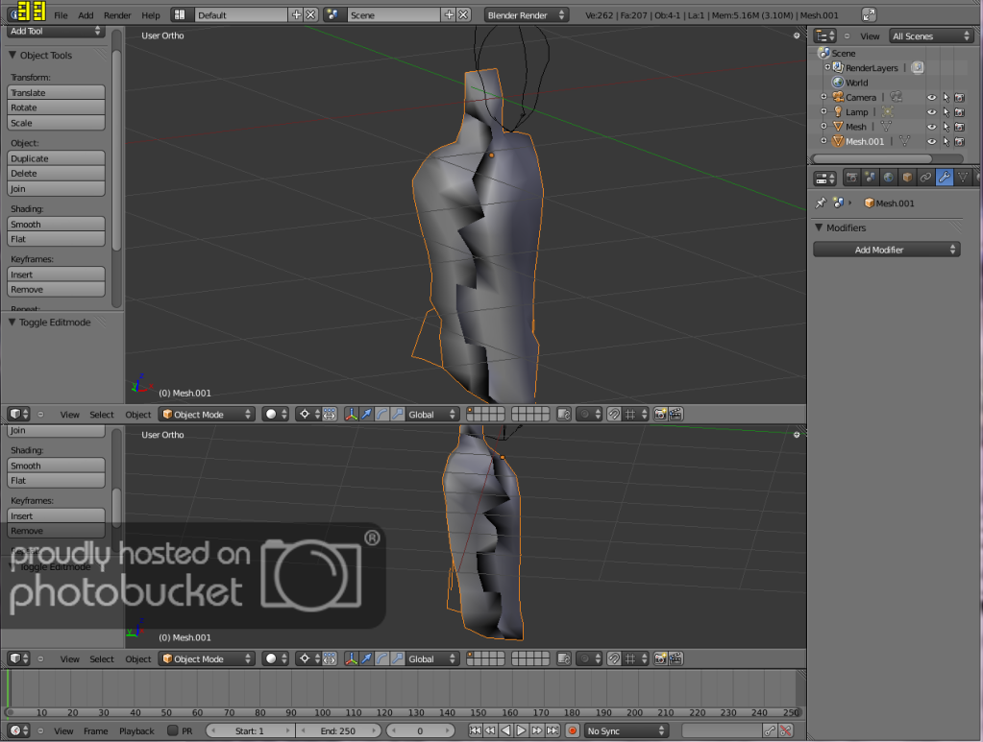Open the Object Mode dropdown in lower viewport

point(207,658)
